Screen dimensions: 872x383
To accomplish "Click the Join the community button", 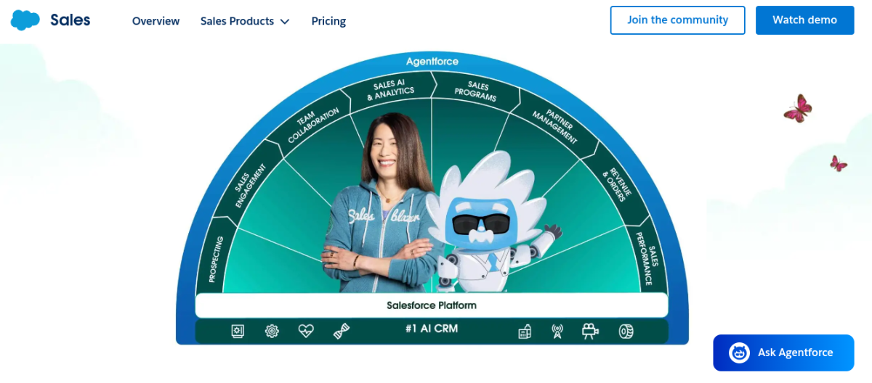I will [x=677, y=20].
